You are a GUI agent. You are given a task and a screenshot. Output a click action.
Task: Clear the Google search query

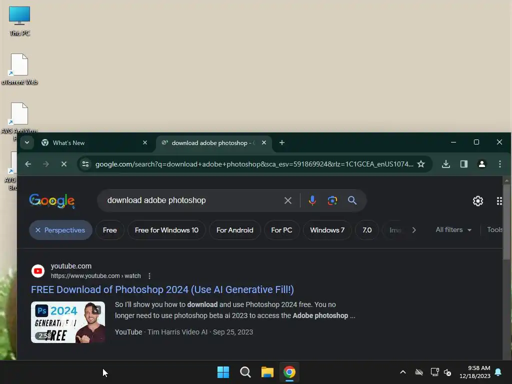287,200
